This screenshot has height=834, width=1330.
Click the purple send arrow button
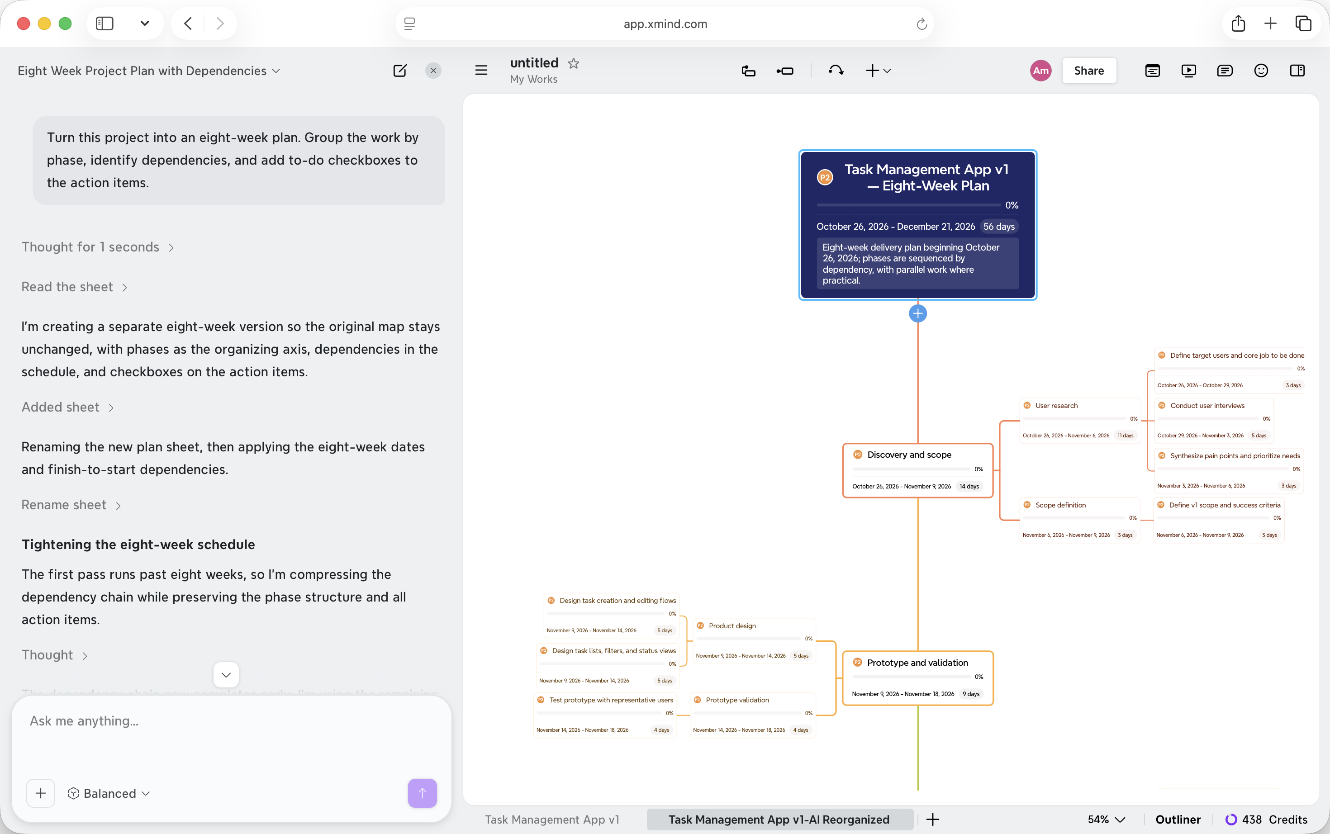[x=423, y=793]
